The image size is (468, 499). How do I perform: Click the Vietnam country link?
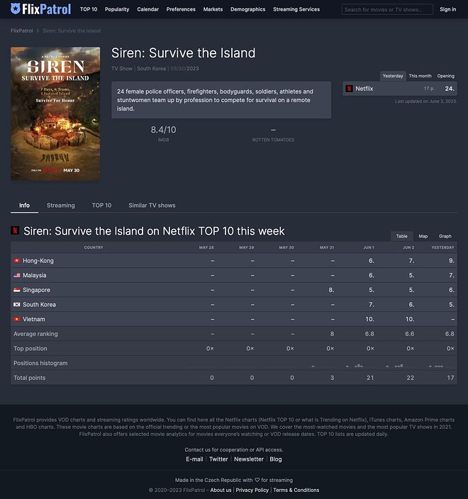point(34,319)
